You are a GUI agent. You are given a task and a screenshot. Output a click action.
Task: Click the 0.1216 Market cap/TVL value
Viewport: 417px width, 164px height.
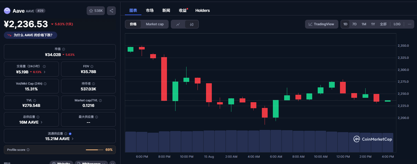pos(88,105)
